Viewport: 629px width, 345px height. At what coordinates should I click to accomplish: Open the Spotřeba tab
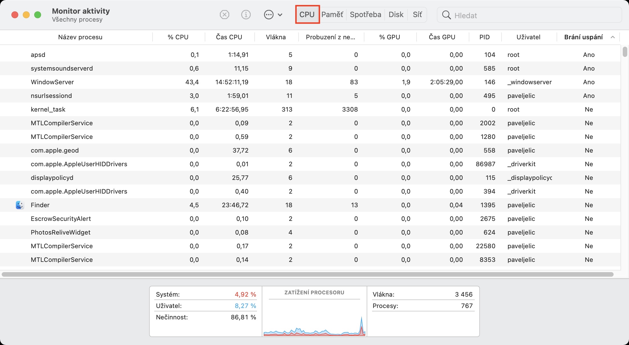tap(365, 15)
